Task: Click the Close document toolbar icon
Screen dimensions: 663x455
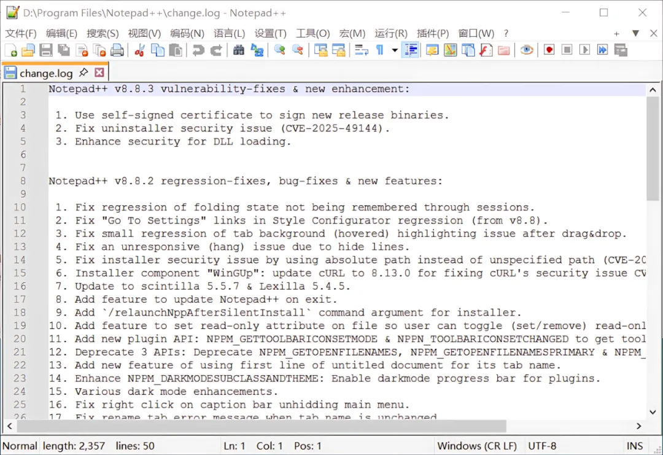Action: [82, 50]
